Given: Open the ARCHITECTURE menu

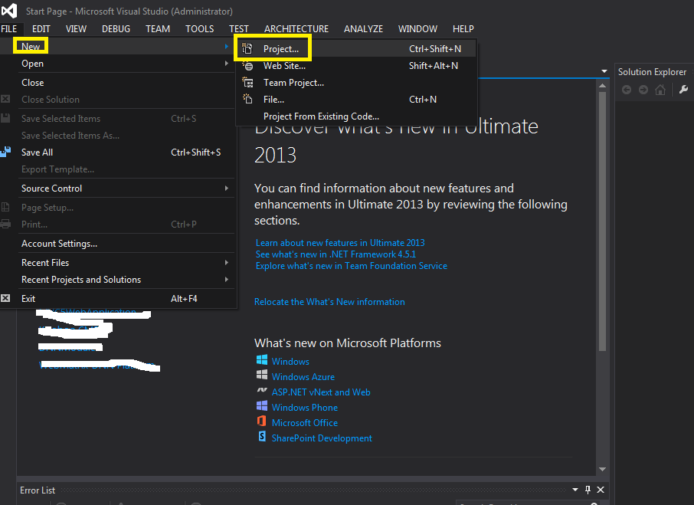Looking at the screenshot, I should click(296, 29).
